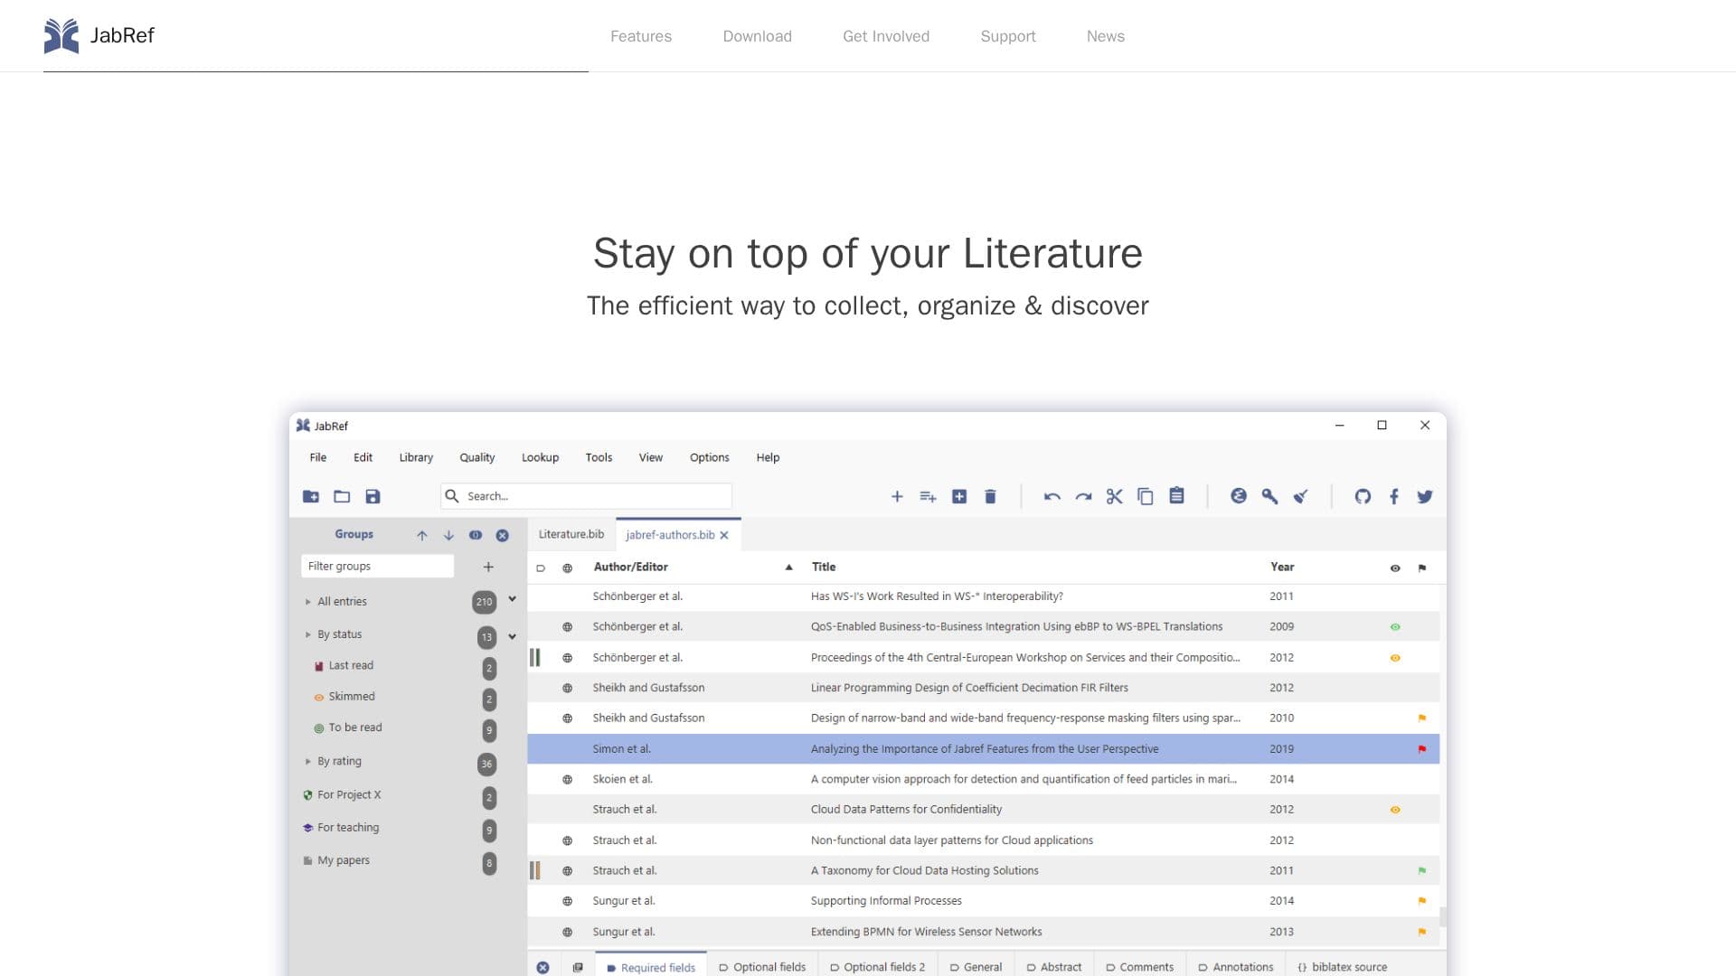Click the new library folder icon
The height and width of the screenshot is (976, 1736).
310,496
